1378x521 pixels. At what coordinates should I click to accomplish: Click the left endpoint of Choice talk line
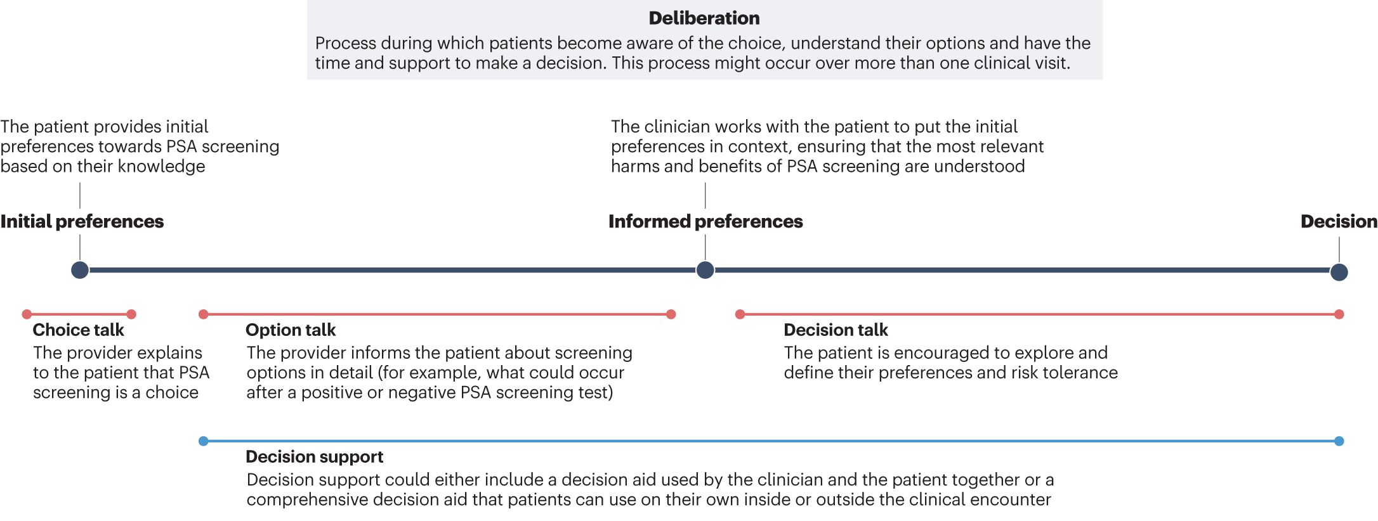[27, 314]
